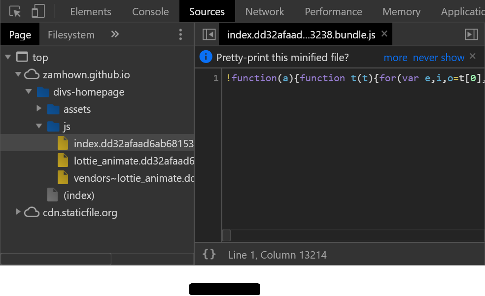
Task: Activate the inspect element picker icon
Action: [15, 11]
